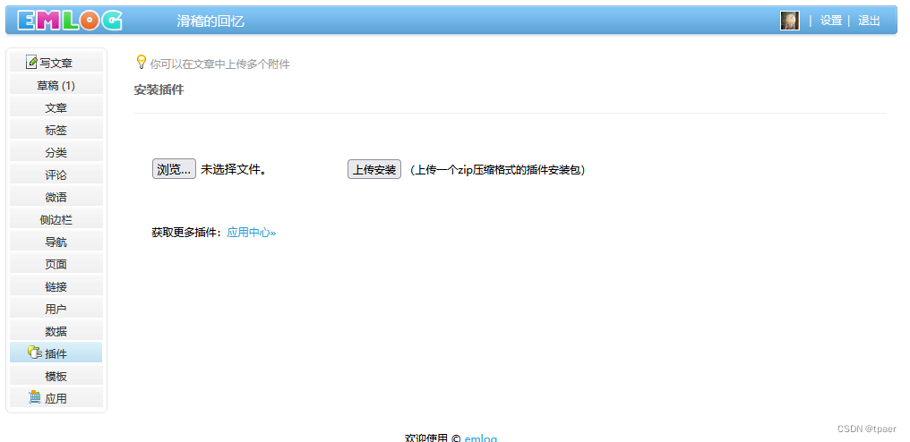The image size is (910, 442).
Task: Go to 标签 in the sidebar
Action: pyautogui.click(x=56, y=130)
